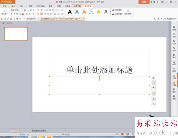
Task: Toggle superscript formatting
Action: point(27,14)
